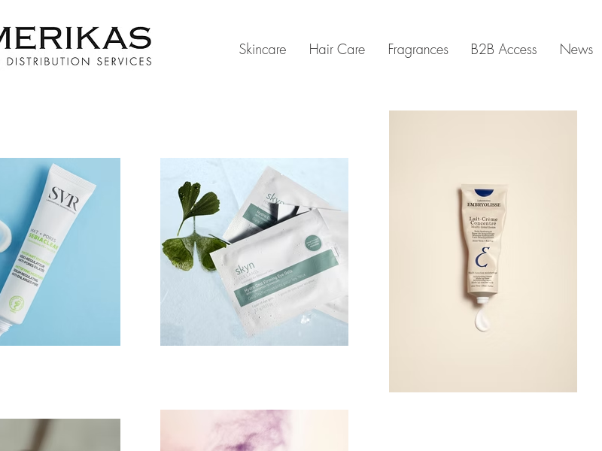
Task: Open the SVR Sebiaclear product image
Action: [60, 252]
